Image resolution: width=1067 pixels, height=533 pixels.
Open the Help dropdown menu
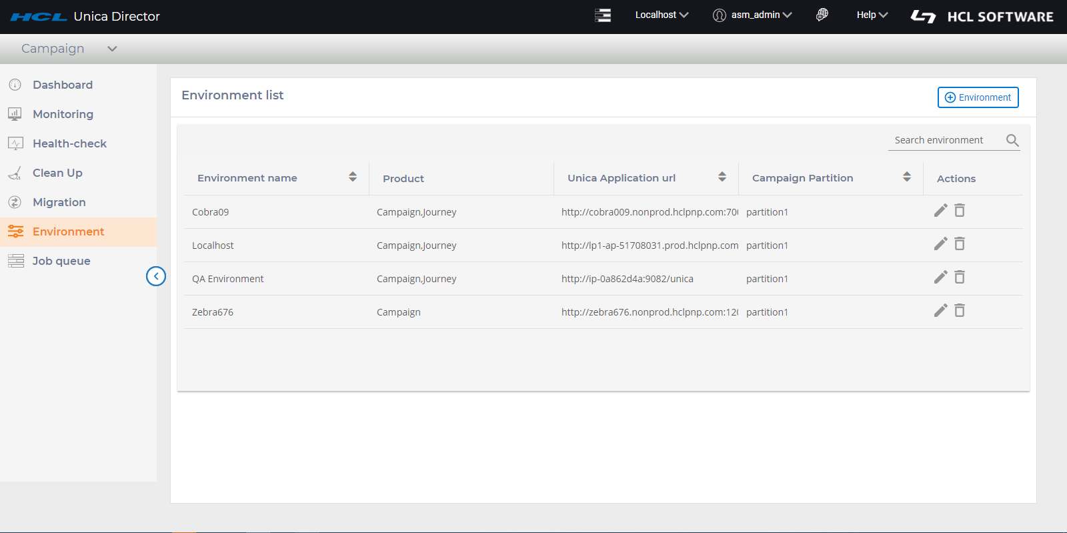pos(872,15)
